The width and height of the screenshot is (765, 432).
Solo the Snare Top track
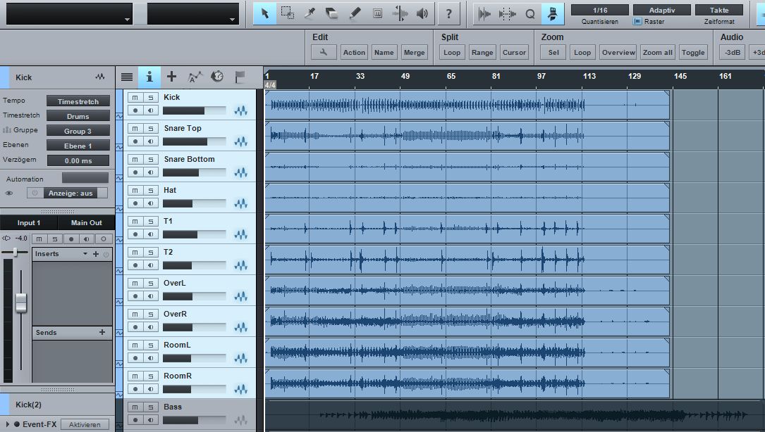151,129
